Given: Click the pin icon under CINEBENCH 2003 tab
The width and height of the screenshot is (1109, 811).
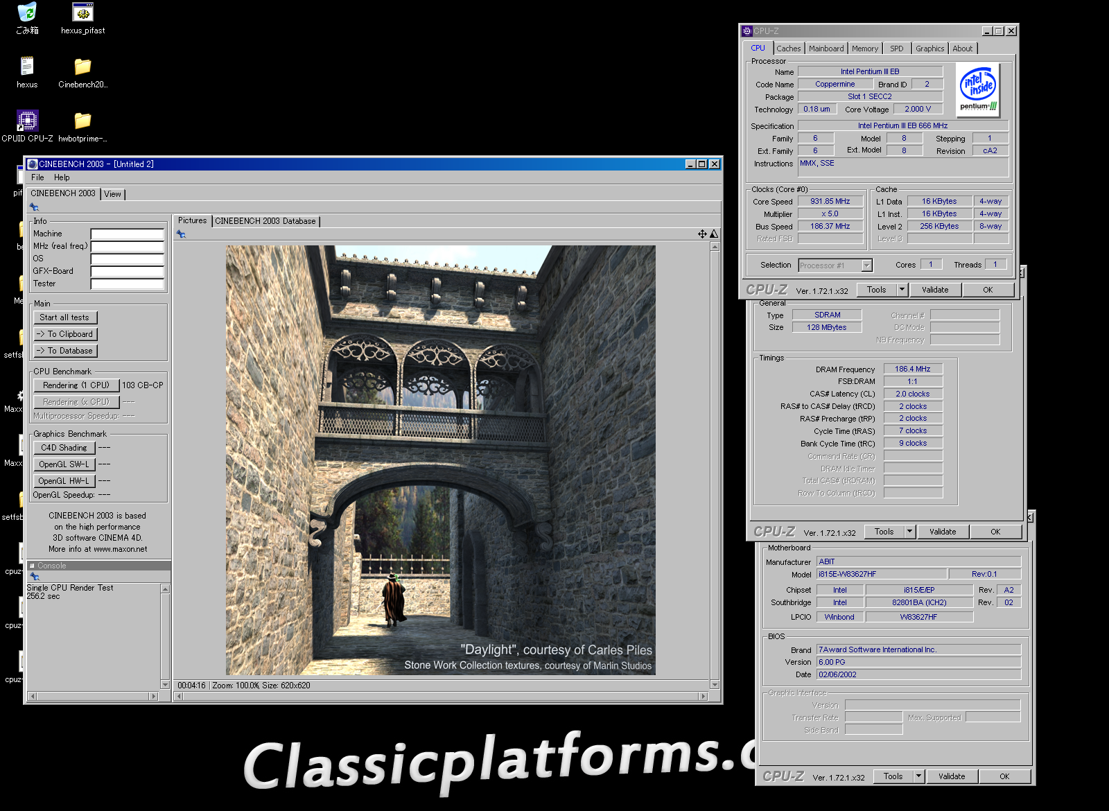Looking at the screenshot, I should [x=34, y=207].
